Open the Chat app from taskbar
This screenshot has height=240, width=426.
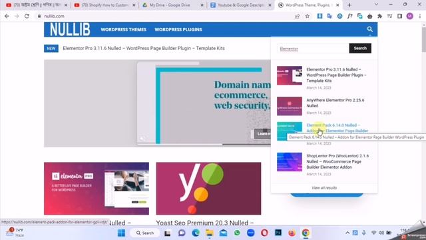point(182,233)
